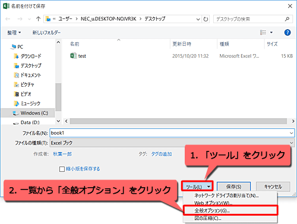Select Windows (C:) drive in the tree
The height and width of the screenshot is (224, 297).
click(x=28, y=113)
